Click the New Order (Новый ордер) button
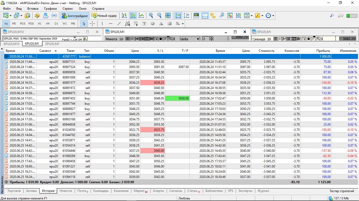The height and width of the screenshot is (201, 359). [104, 16]
